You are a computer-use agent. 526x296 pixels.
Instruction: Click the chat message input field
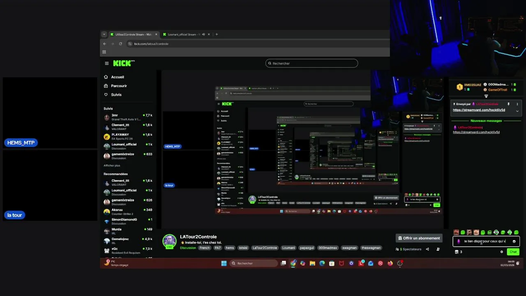pos(486,241)
